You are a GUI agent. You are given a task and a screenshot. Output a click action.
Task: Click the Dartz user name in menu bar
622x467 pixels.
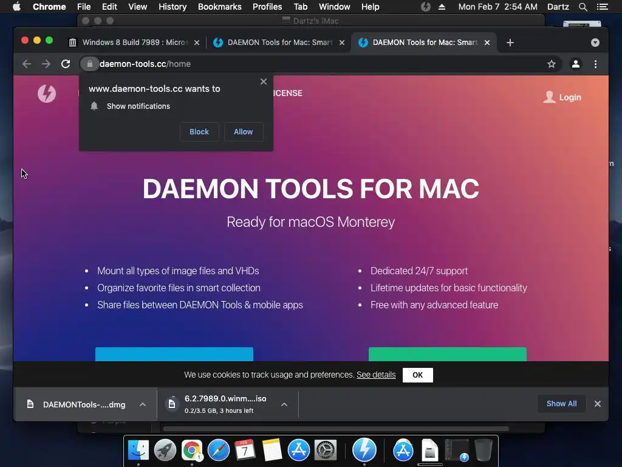[x=558, y=7]
